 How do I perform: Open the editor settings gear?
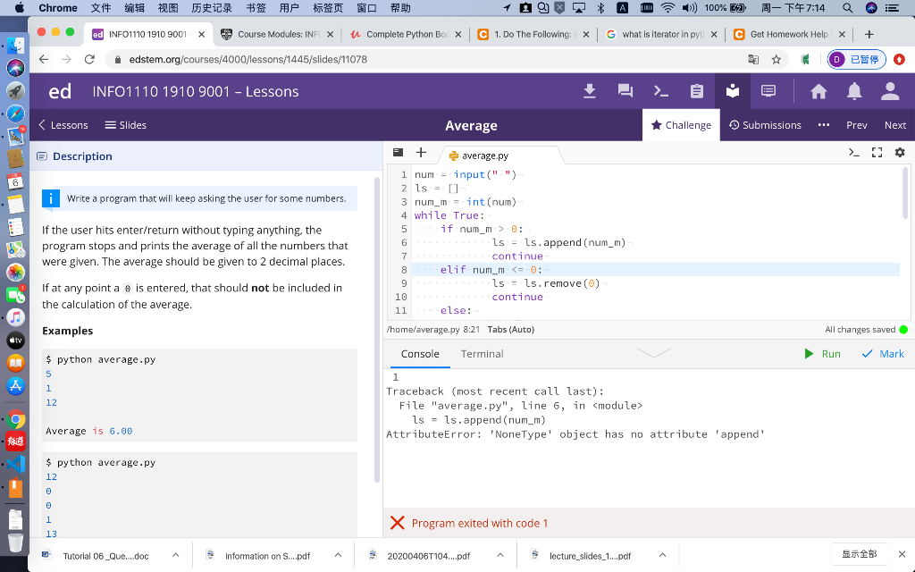pyautogui.click(x=900, y=152)
